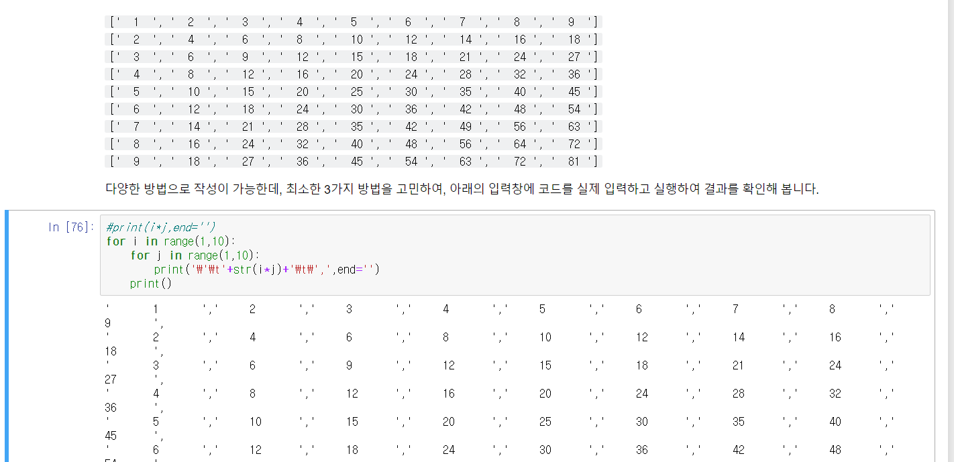Click the wrapped output value 27
This screenshot has width=954, height=462.
point(111,380)
